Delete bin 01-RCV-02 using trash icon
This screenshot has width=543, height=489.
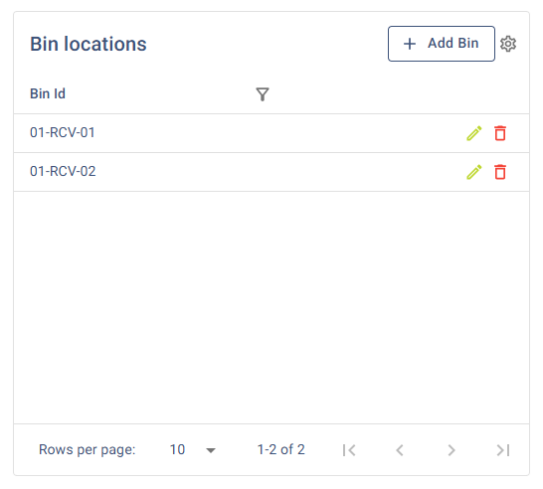click(x=500, y=172)
